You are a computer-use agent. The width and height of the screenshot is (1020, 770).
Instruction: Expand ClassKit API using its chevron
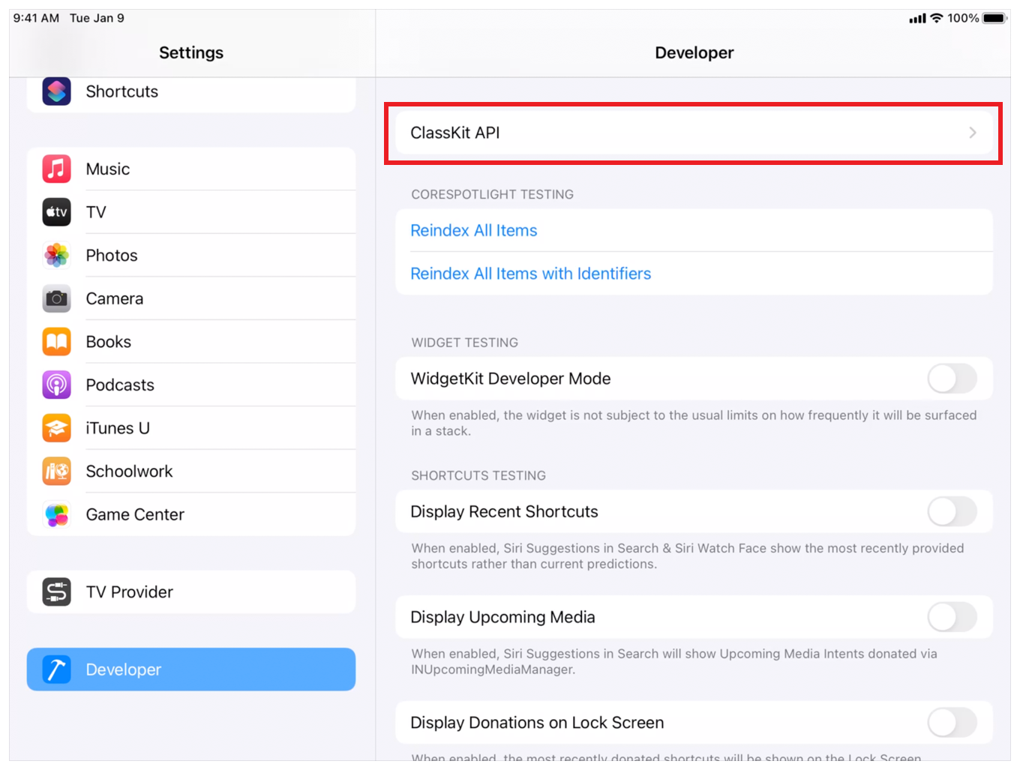point(972,133)
